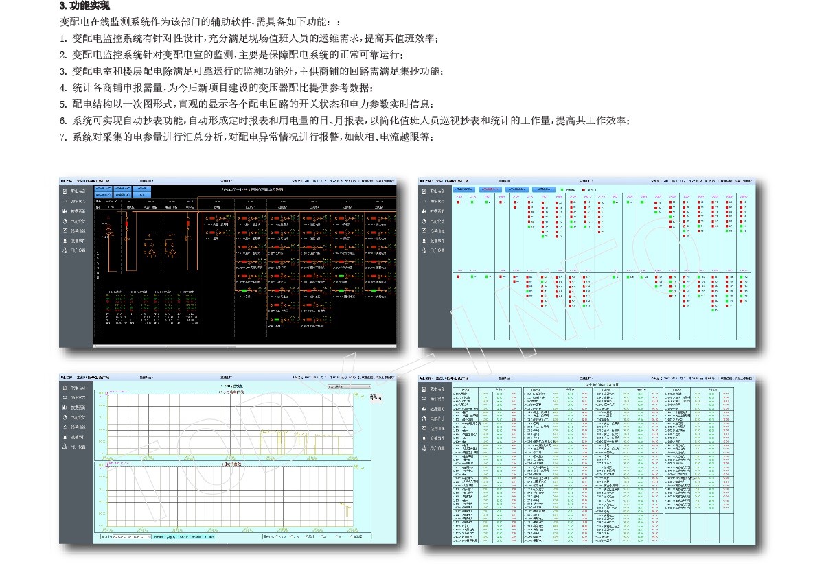Click list item 1 about "现场值班人员的运维需求"
Image resolution: width=824 pixels, height=566 pixels.
click(x=249, y=38)
